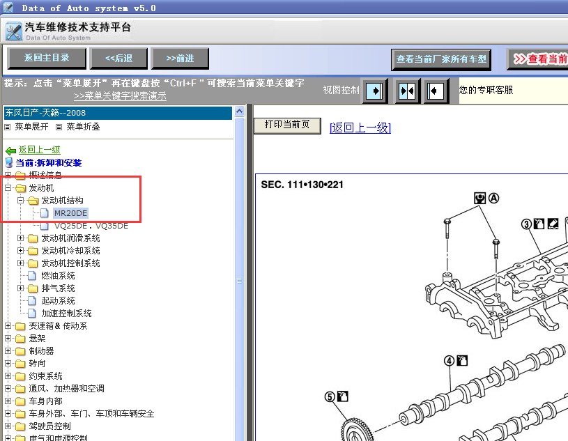568x441 pixels.
Task: Expand the 悬架 node
Action: coord(8,338)
